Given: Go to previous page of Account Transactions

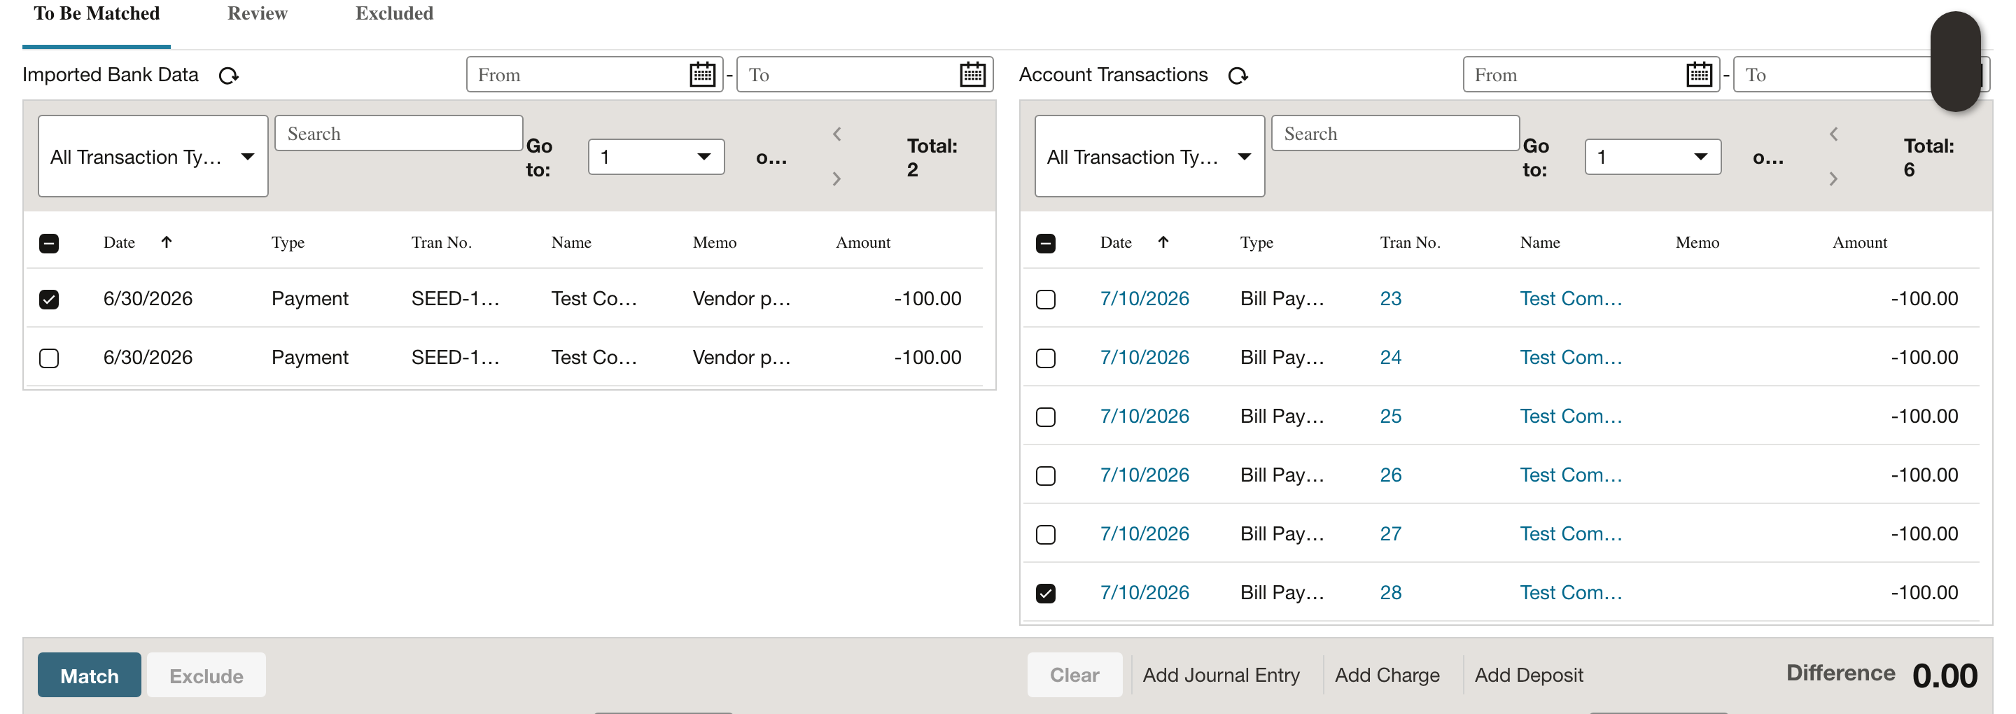Looking at the screenshot, I should click(1833, 134).
